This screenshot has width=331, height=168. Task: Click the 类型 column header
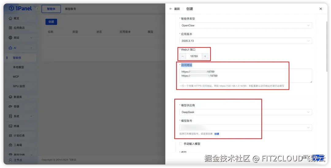coord(75,32)
